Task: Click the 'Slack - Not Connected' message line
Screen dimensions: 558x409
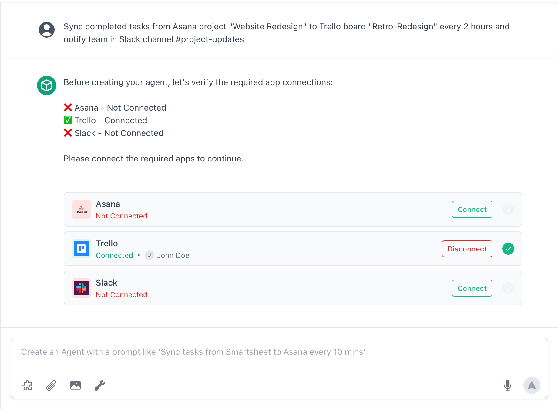Action: pyautogui.click(x=113, y=133)
